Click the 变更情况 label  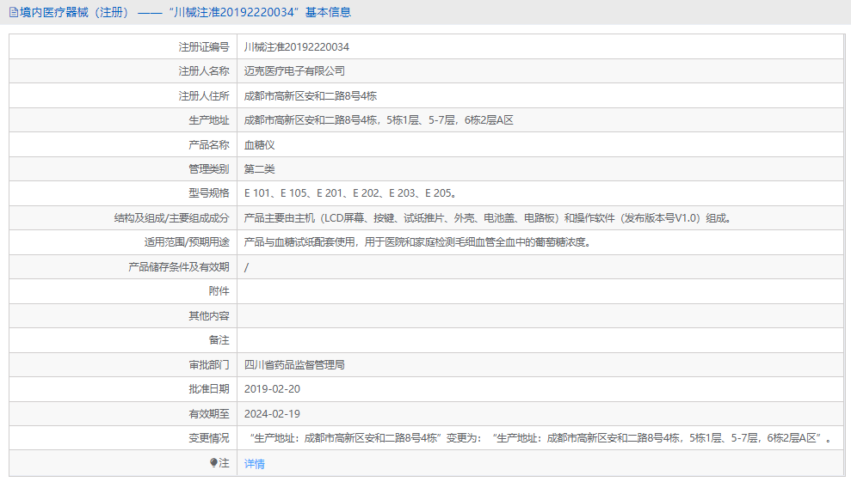tap(209, 438)
